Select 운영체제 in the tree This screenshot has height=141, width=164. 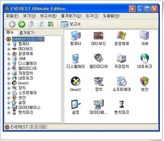click(x=26, y=54)
